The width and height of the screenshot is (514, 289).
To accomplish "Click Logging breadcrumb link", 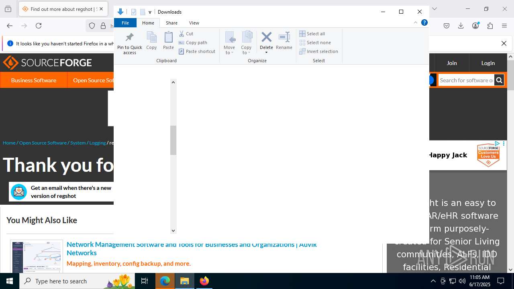I will tap(98, 142).
